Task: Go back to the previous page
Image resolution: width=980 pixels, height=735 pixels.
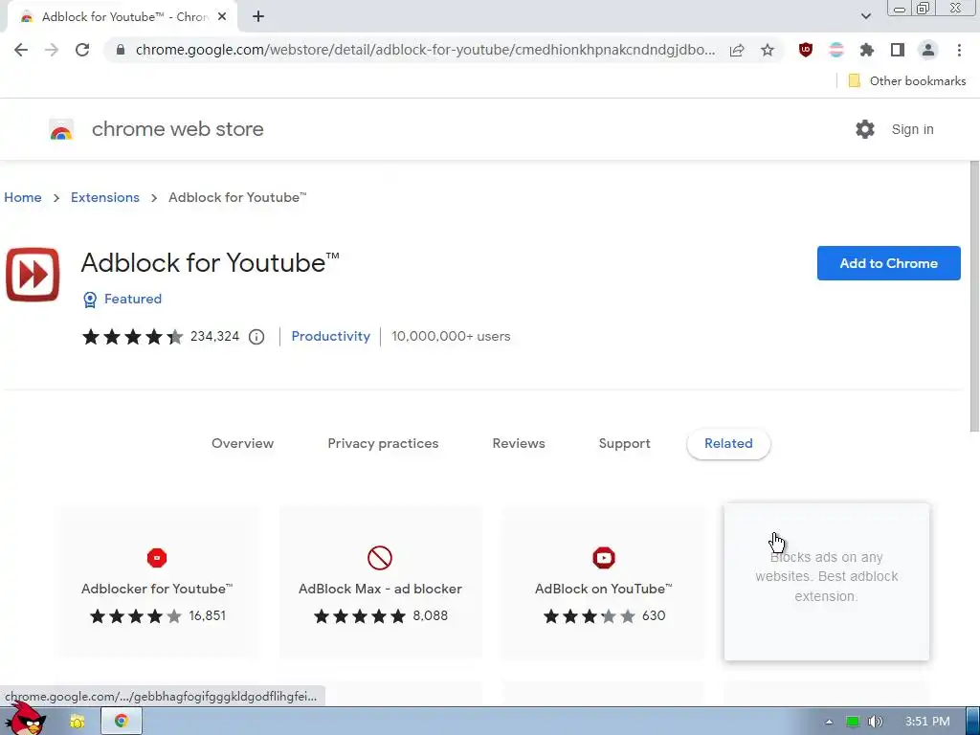Action: 21,50
